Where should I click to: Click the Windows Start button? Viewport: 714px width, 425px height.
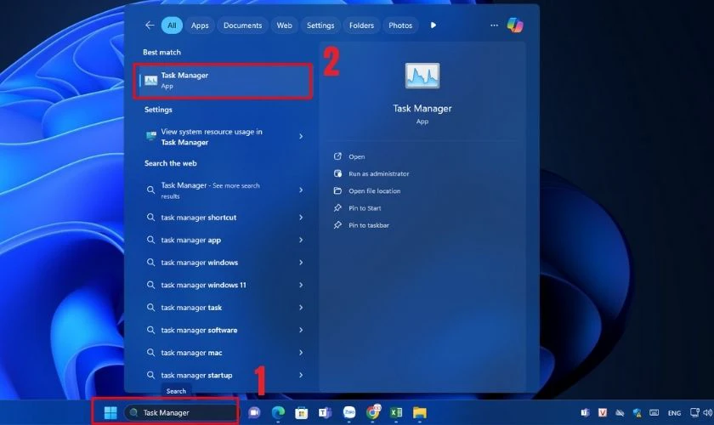click(110, 413)
